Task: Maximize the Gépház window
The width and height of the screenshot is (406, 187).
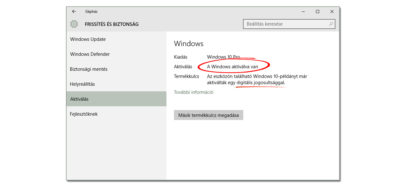Action: pyautogui.click(x=318, y=12)
